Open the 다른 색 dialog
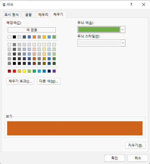The width and height of the screenshot is (150, 164). [49, 81]
